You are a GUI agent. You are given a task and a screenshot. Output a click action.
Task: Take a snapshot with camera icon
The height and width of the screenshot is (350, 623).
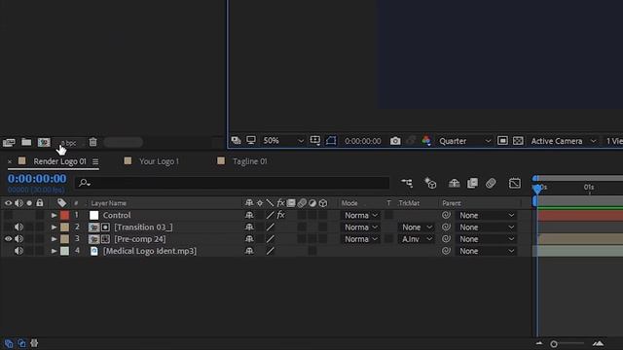click(395, 141)
